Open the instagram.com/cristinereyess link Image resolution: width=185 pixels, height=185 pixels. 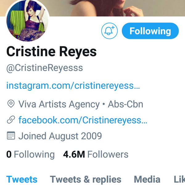click(73, 86)
